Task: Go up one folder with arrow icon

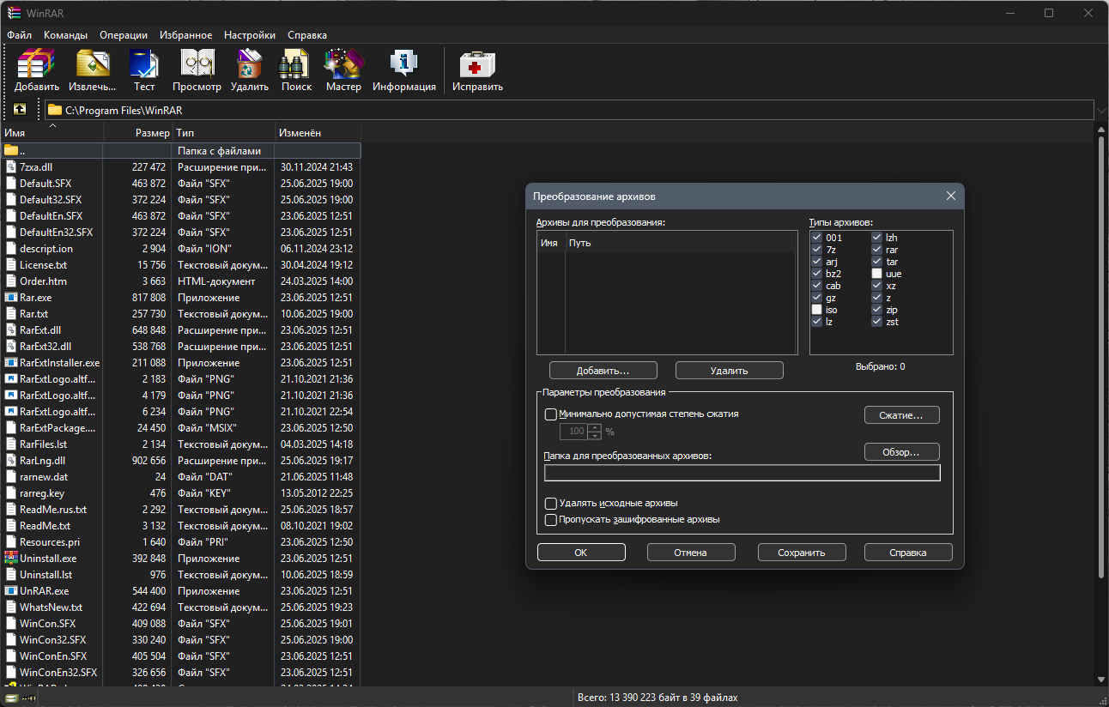Action: [x=19, y=110]
